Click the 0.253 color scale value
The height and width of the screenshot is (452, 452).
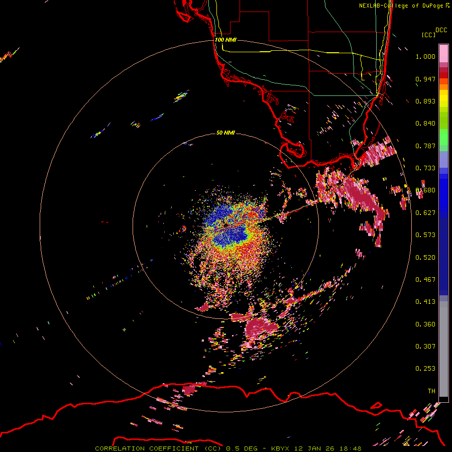coord(425,369)
